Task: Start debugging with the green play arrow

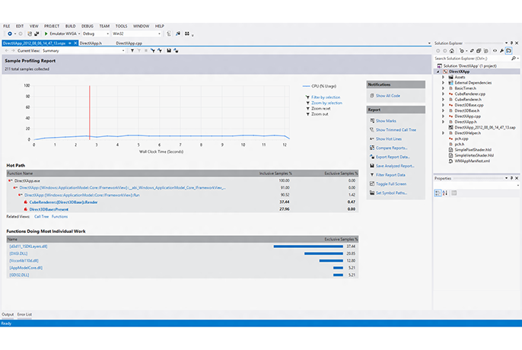Action: [x=46, y=33]
